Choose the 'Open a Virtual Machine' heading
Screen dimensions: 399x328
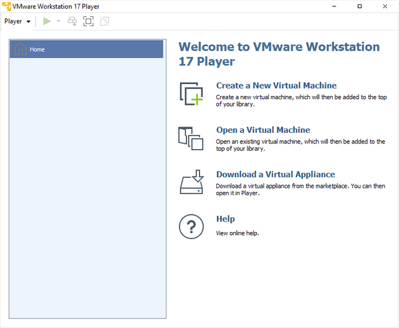(x=263, y=130)
